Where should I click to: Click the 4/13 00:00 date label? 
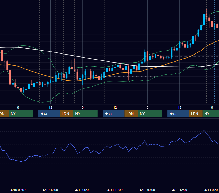[212, 190]
